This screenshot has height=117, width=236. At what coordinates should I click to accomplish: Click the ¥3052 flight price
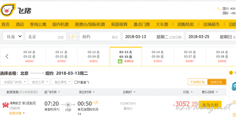pyautogui.click(x=181, y=104)
